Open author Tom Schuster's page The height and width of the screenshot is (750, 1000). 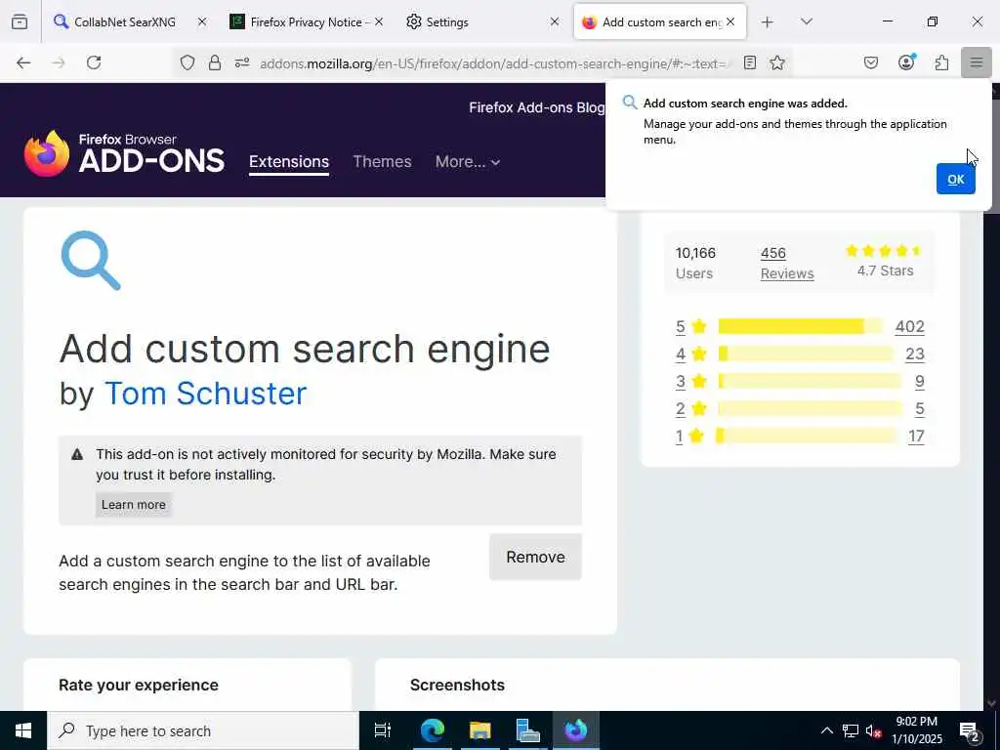(205, 393)
